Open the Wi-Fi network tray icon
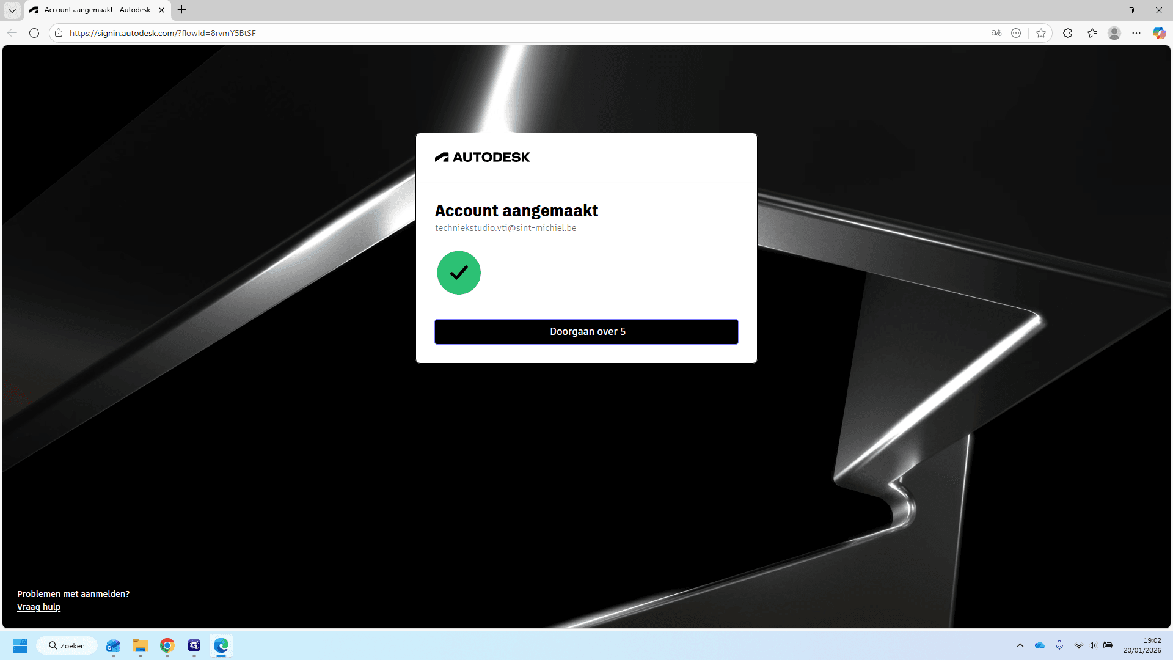The height and width of the screenshot is (660, 1173). tap(1079, 645)
